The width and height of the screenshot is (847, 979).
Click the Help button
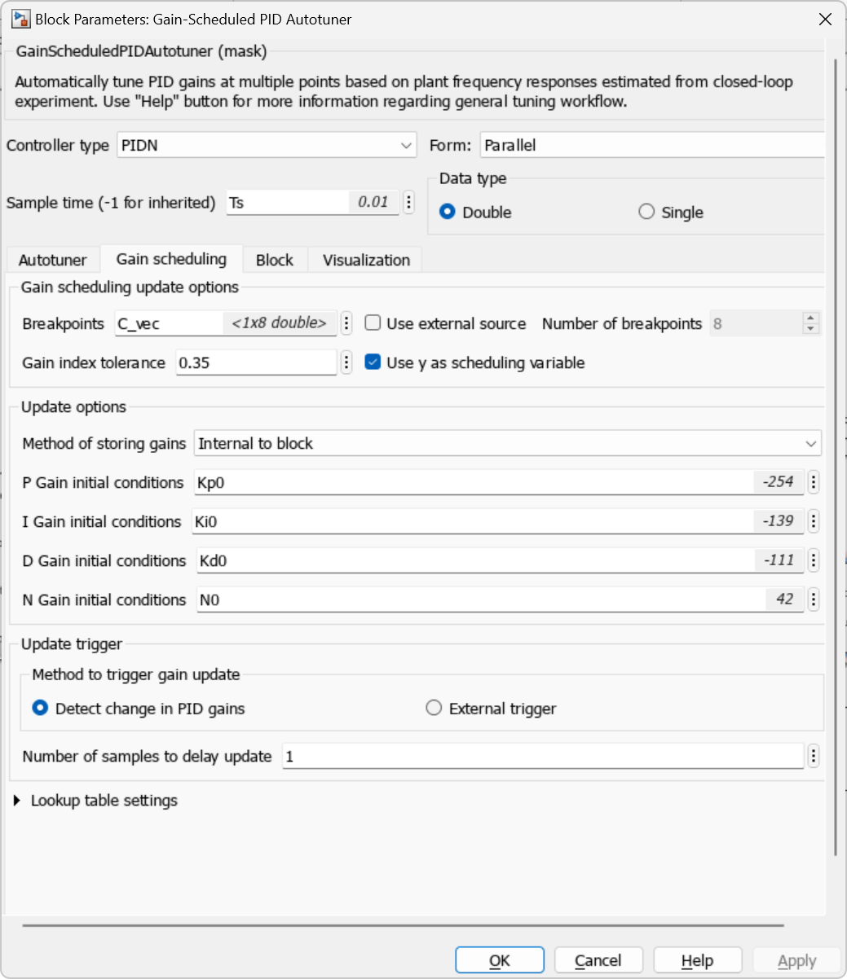pos(697,961)
